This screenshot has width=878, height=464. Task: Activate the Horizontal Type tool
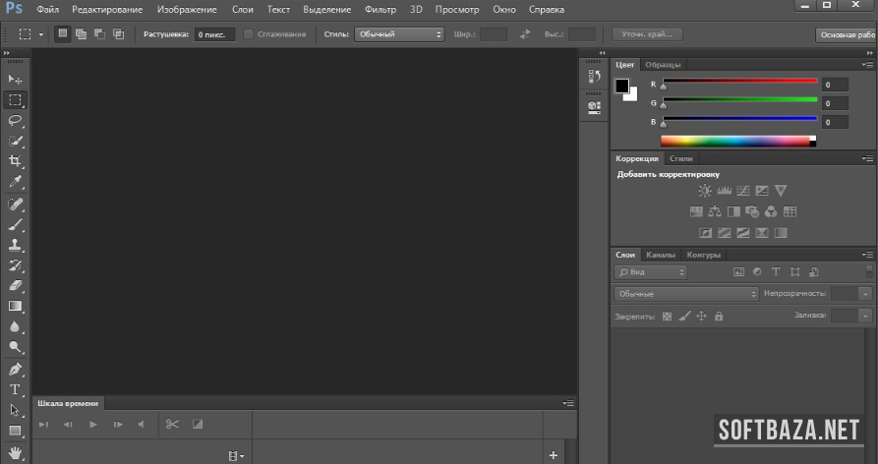[16, 389]
